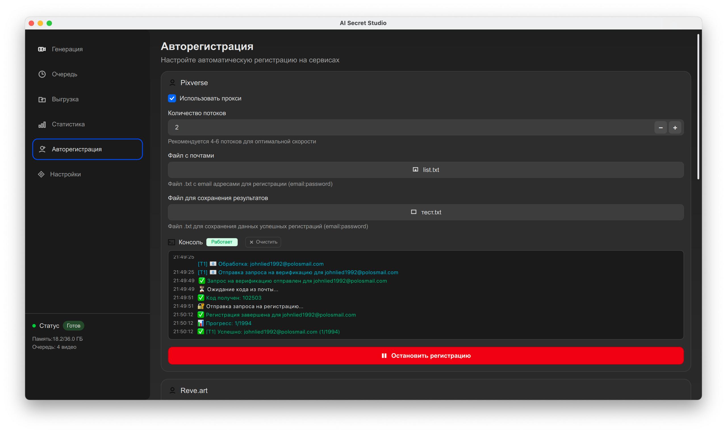Clear console with Очистить button
Image resolution: width=727 pixels, height=433 pixels.
263,242
